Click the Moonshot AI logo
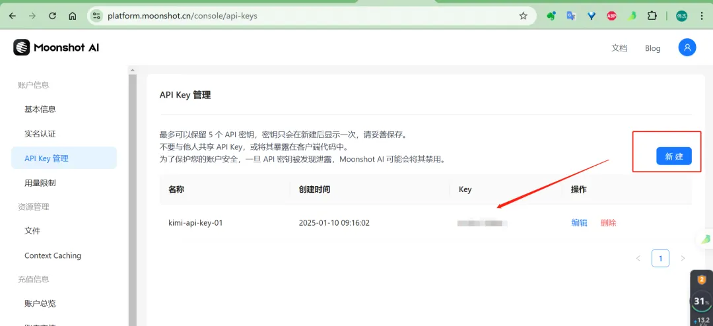The width and height of the screenshot is (713, 326). click(56, 48)
